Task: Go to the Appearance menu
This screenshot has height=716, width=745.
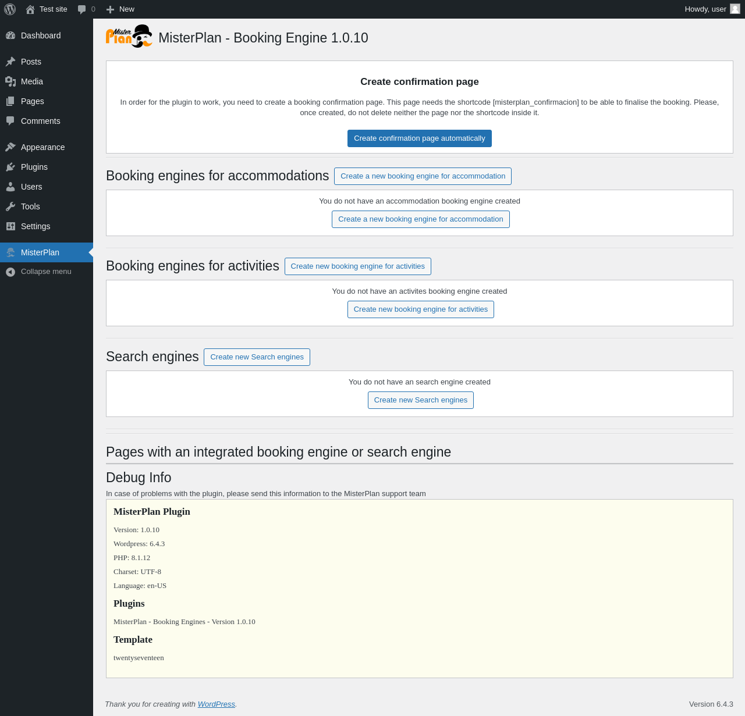Action: (x=42, y=147)
